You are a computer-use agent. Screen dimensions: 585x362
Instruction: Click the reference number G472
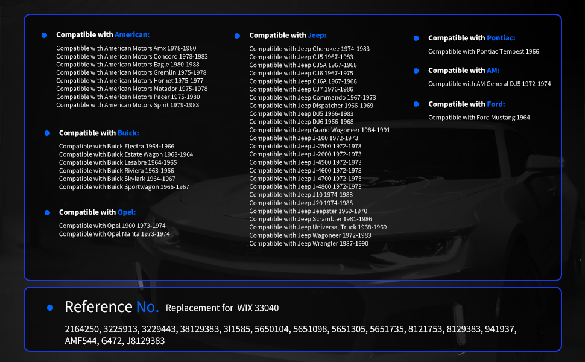point(112,341)
